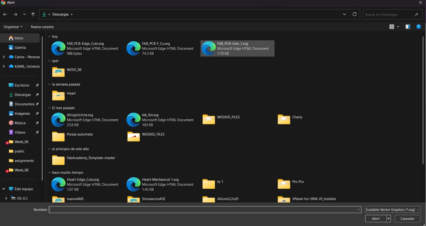The image size is (426, 226).
Task: Select the WEEK_08 folder icon
Action: click(x=58, y=72)
